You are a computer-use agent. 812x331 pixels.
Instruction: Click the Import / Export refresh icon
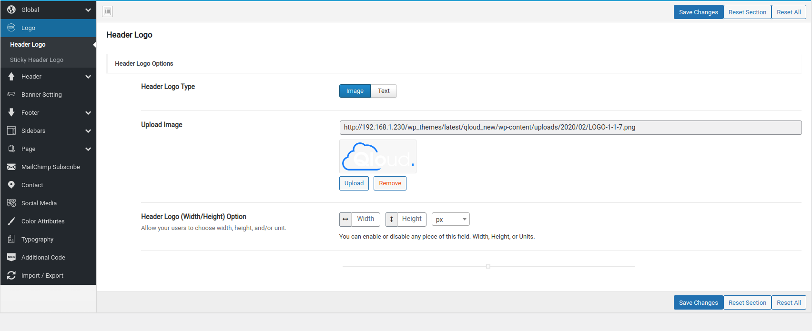click(11, 275)
